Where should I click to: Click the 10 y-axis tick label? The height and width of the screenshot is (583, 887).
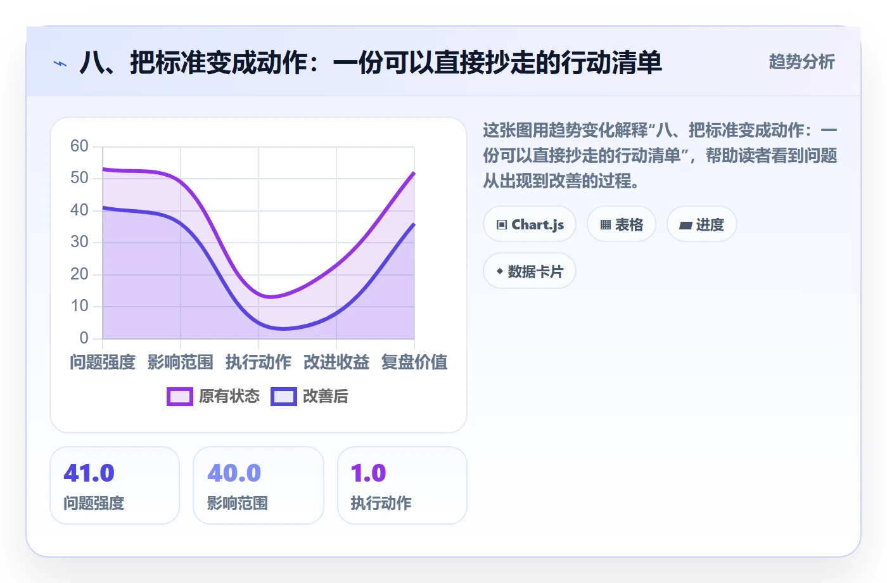click(79, 306)
